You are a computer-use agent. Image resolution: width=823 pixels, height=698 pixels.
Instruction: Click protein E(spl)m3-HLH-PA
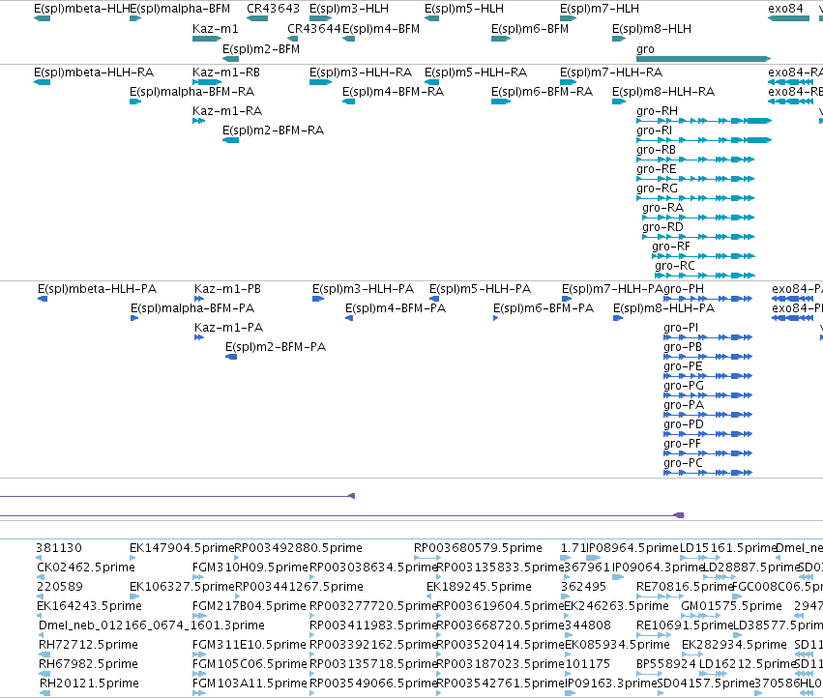click(x=364, y=289)
